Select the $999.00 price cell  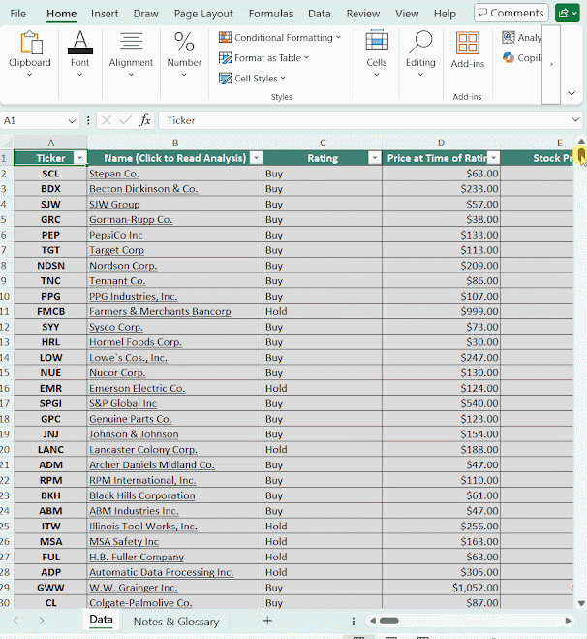[442, 312]
